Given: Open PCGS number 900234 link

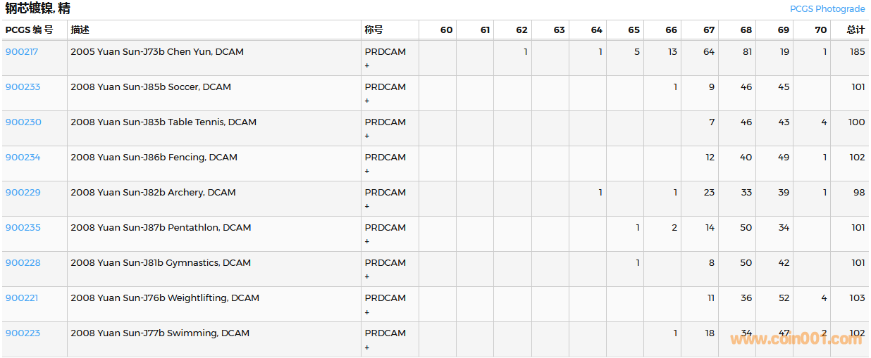Looking at the screenshot, I should tap(23, 157).
